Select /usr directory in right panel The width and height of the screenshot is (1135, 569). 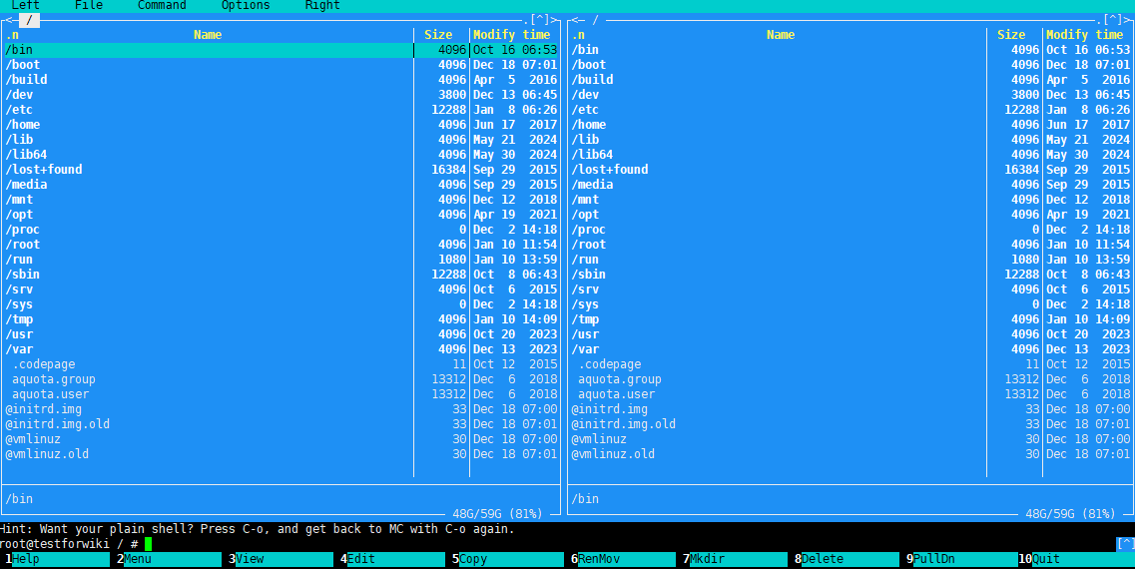click(851, 334)
